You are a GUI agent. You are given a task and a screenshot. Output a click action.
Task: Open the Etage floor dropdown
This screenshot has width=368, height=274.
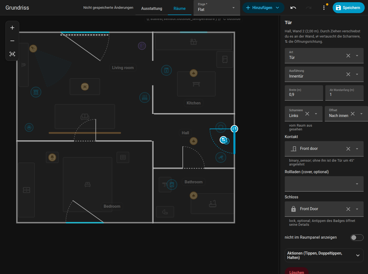217,8
